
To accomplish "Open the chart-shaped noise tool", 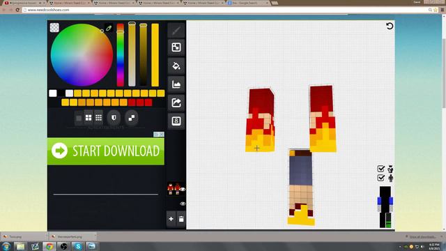I will (x=176, y=84).
